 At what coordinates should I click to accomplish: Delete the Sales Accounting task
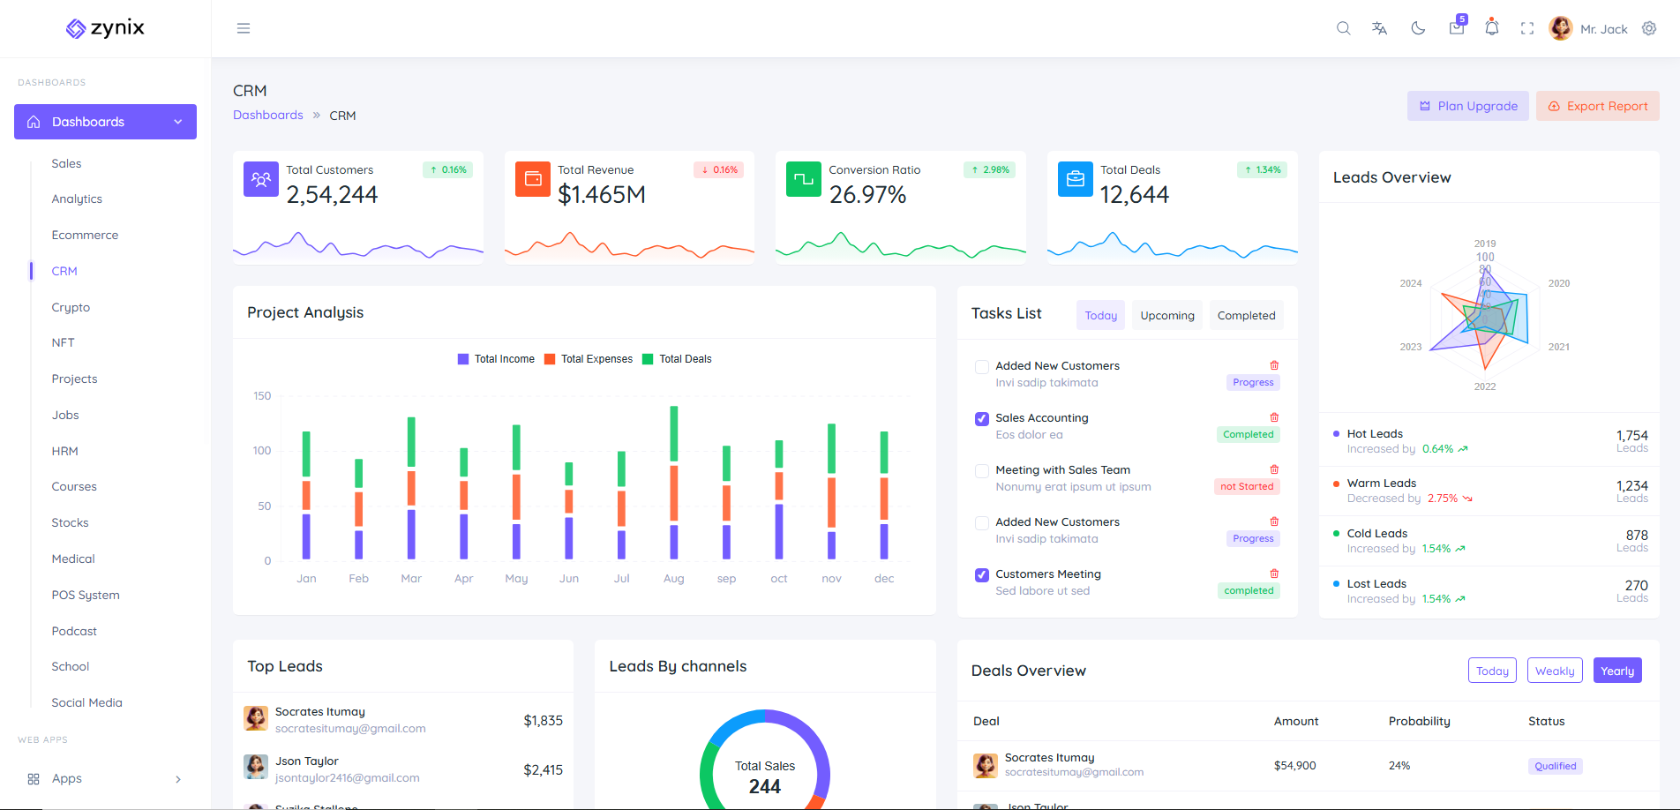coord(1274,417)
